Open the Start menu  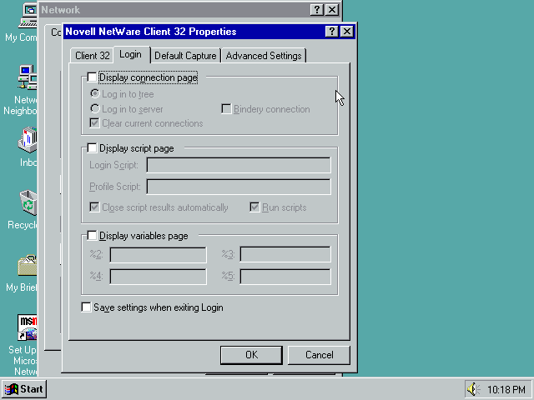click(24, 389)
